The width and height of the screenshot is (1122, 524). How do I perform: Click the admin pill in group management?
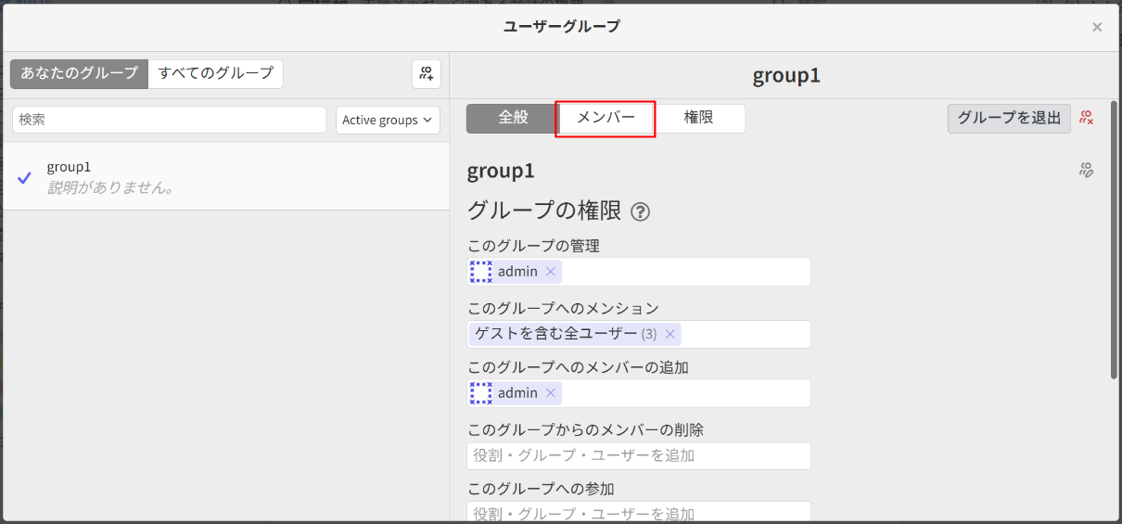point(516,272)
